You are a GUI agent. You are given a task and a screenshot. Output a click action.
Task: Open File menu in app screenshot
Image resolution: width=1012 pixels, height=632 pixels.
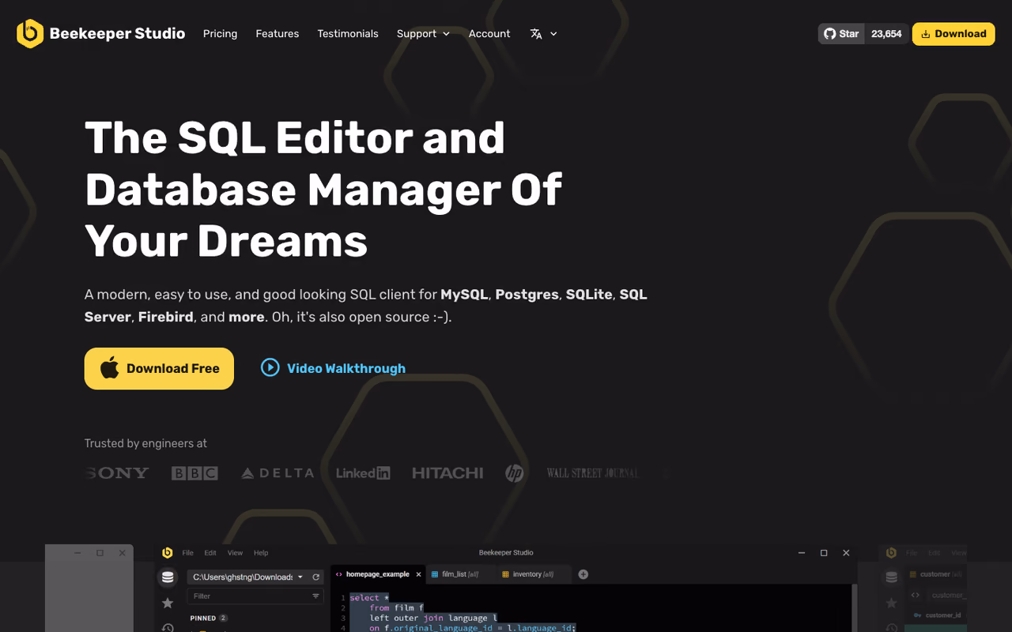(x=188, y=553)
